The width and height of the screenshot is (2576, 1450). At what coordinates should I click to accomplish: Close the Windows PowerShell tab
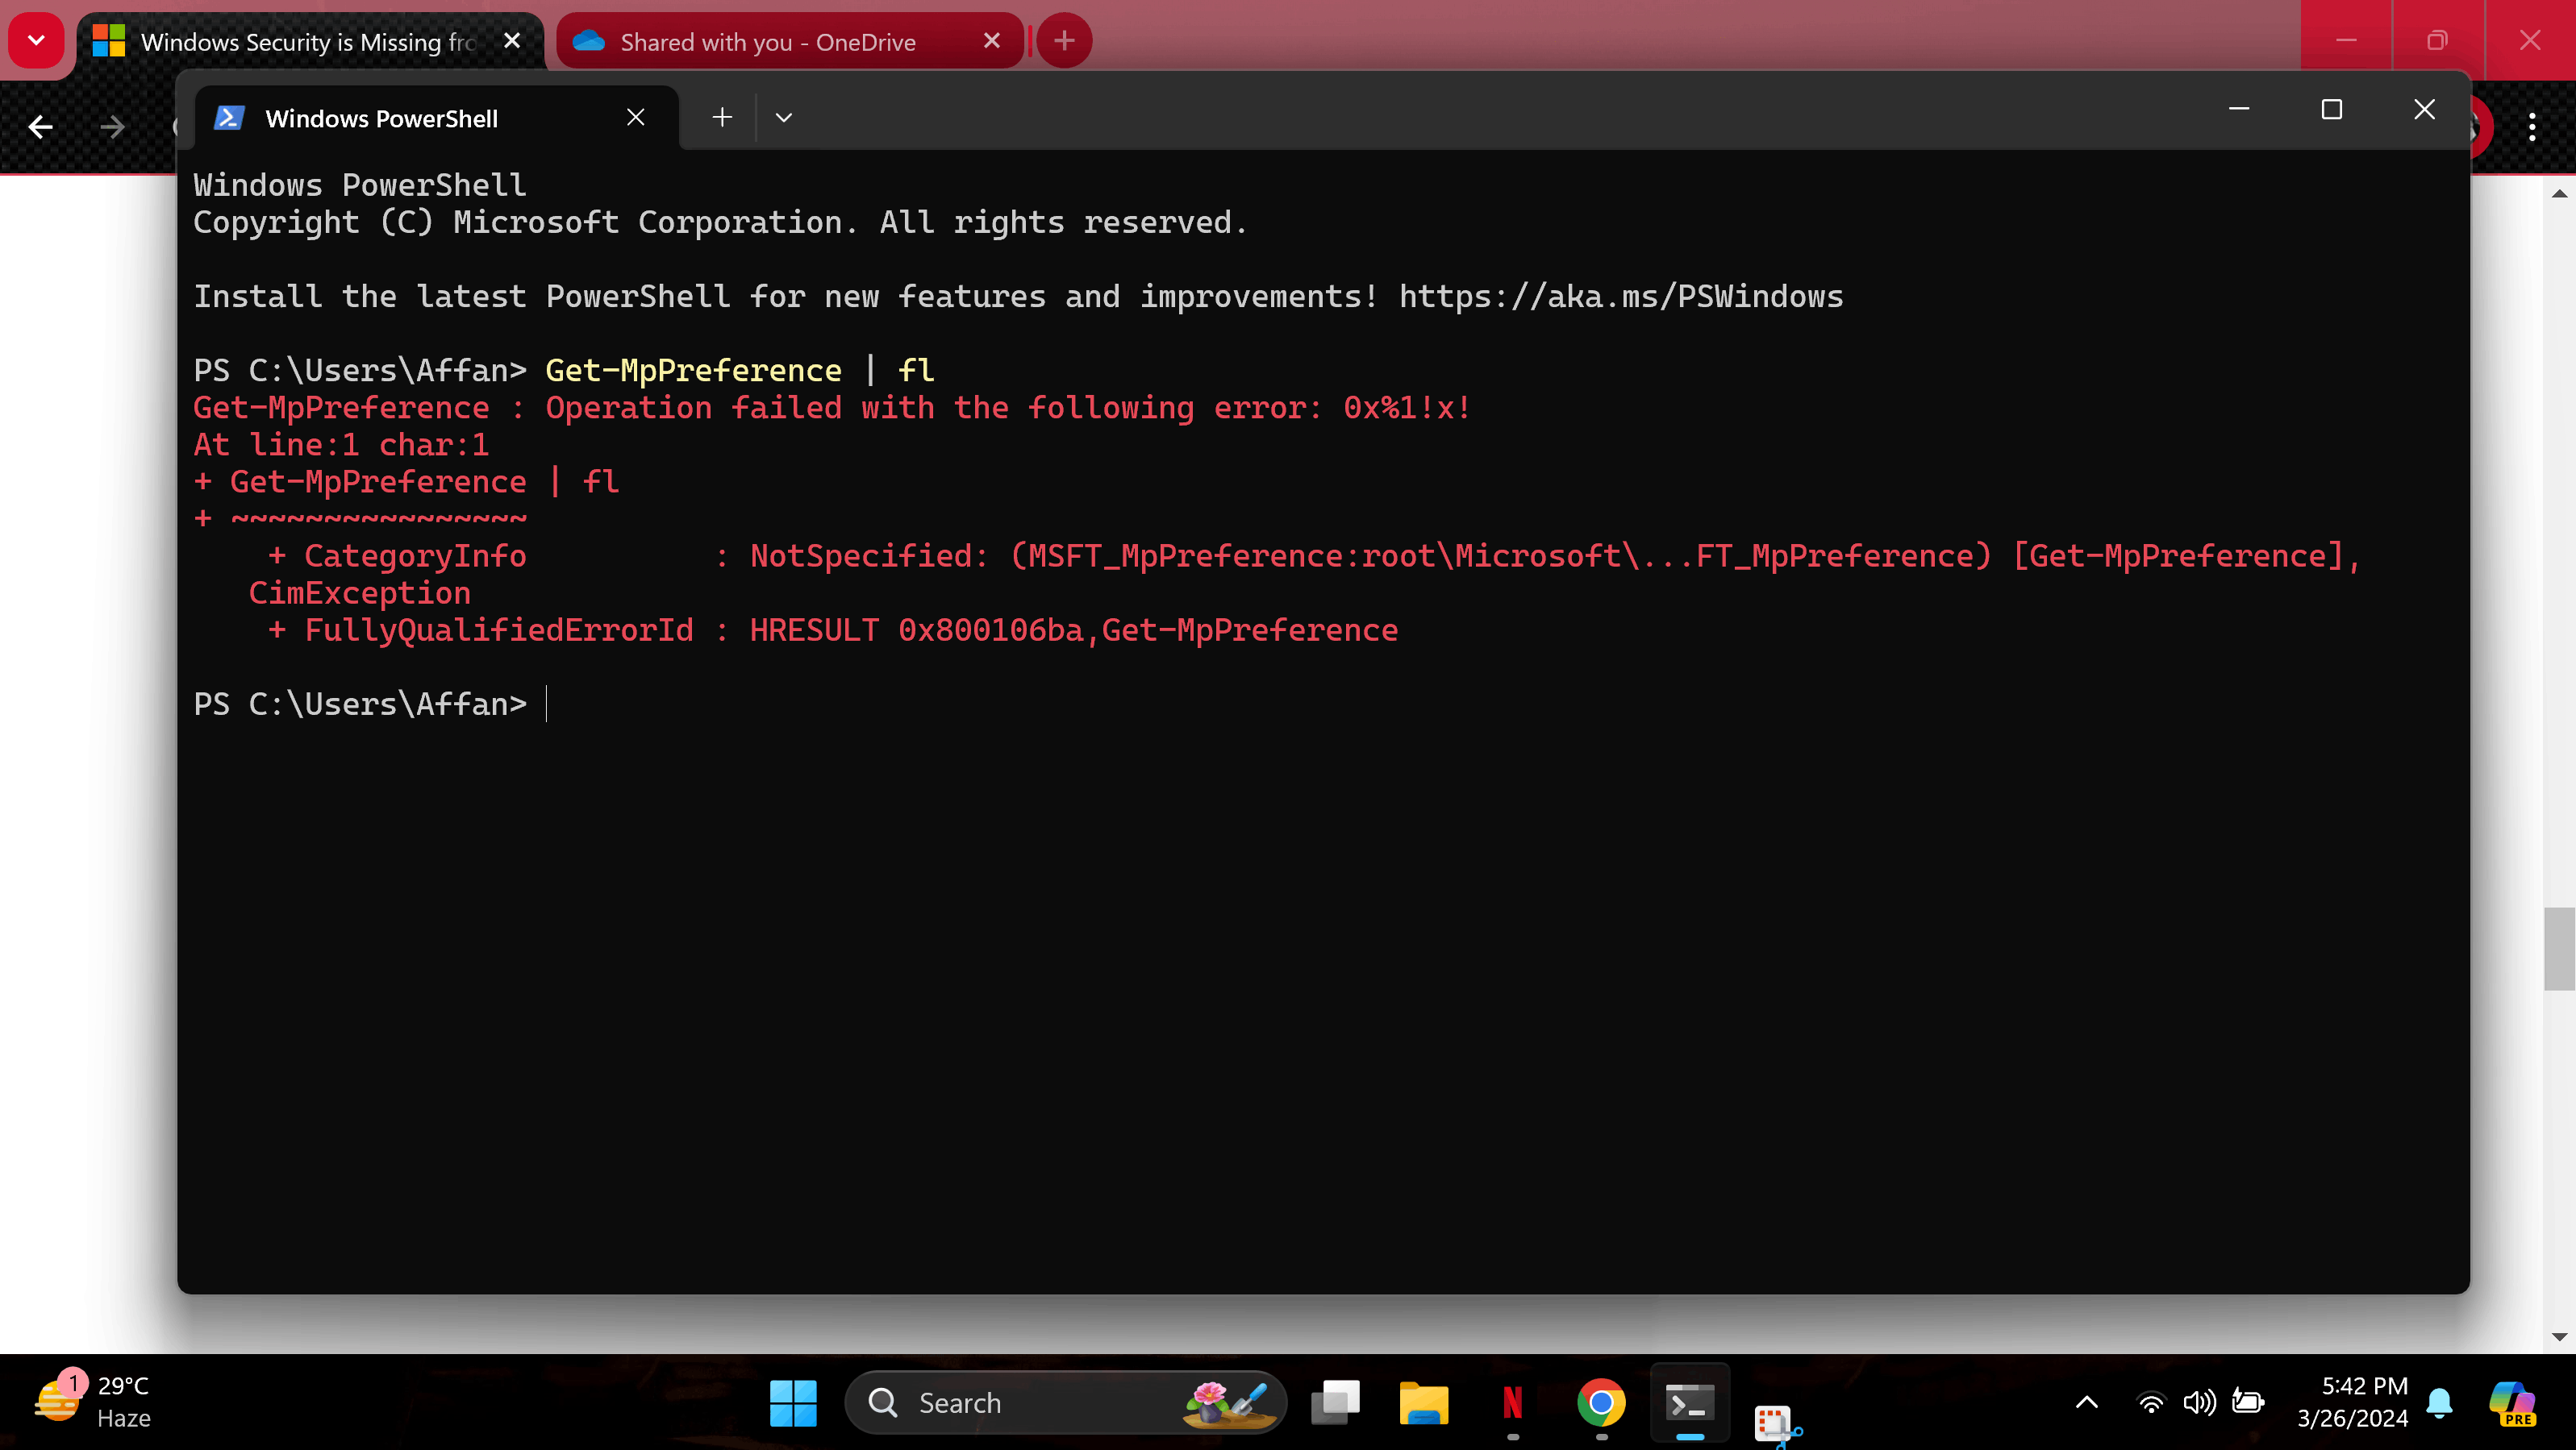pyautogui.click(x=635, y=118)
